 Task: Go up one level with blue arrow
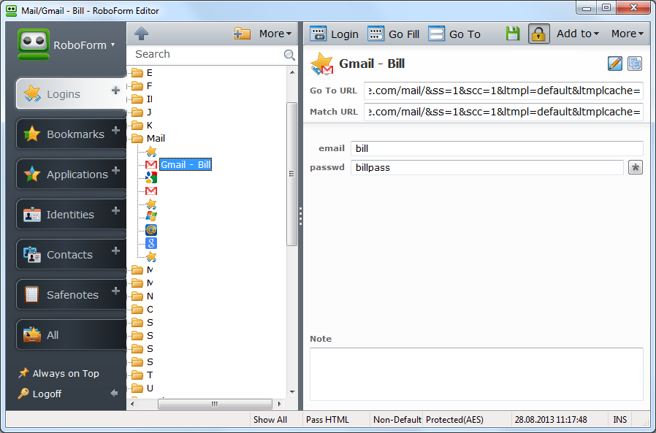point(142,34)
